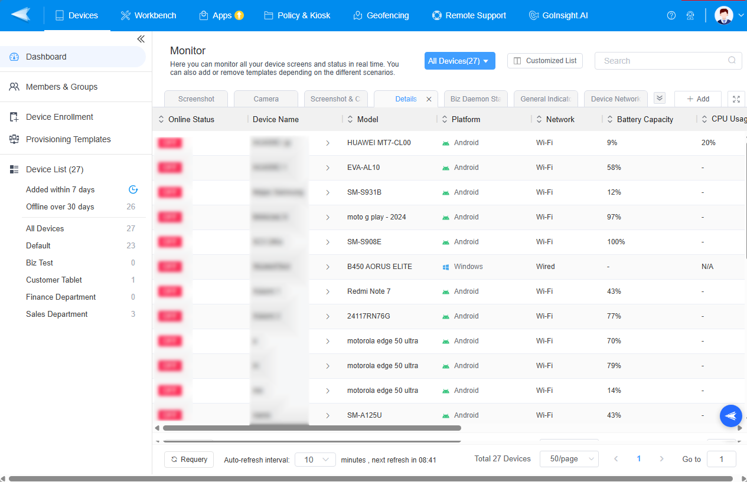Viewport: 747px width, 482px height.
Task: Go to next page arrow
Action: 661,459
